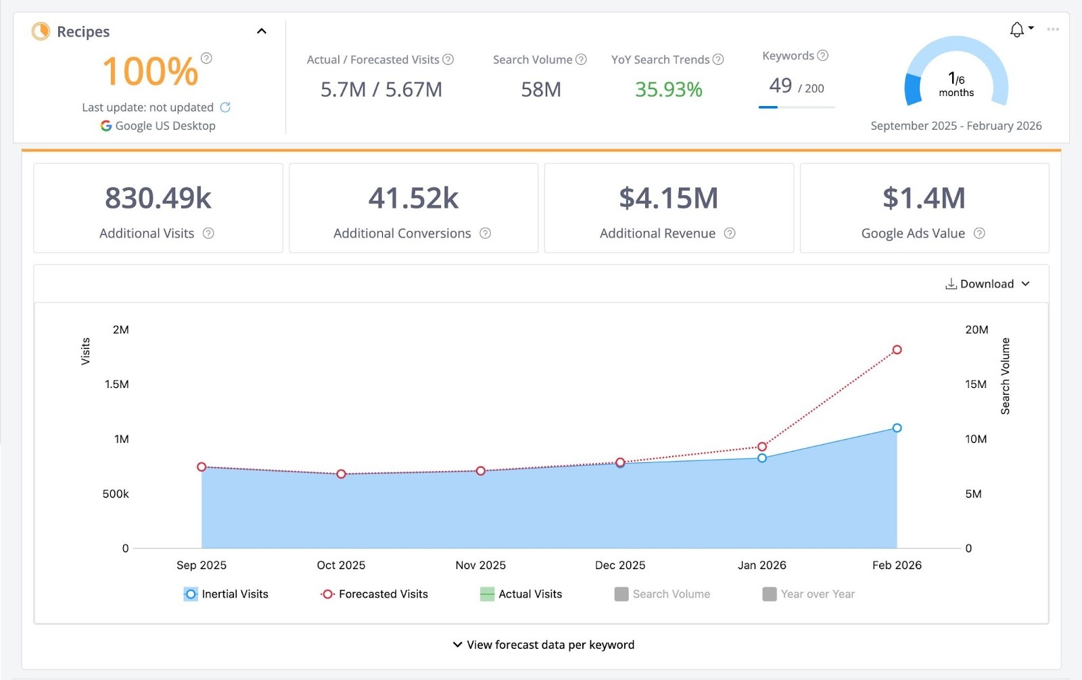This screenshot has width=1082, height=680.
Task: Expand View forecast data per keyword
Action: pos(544,644)
